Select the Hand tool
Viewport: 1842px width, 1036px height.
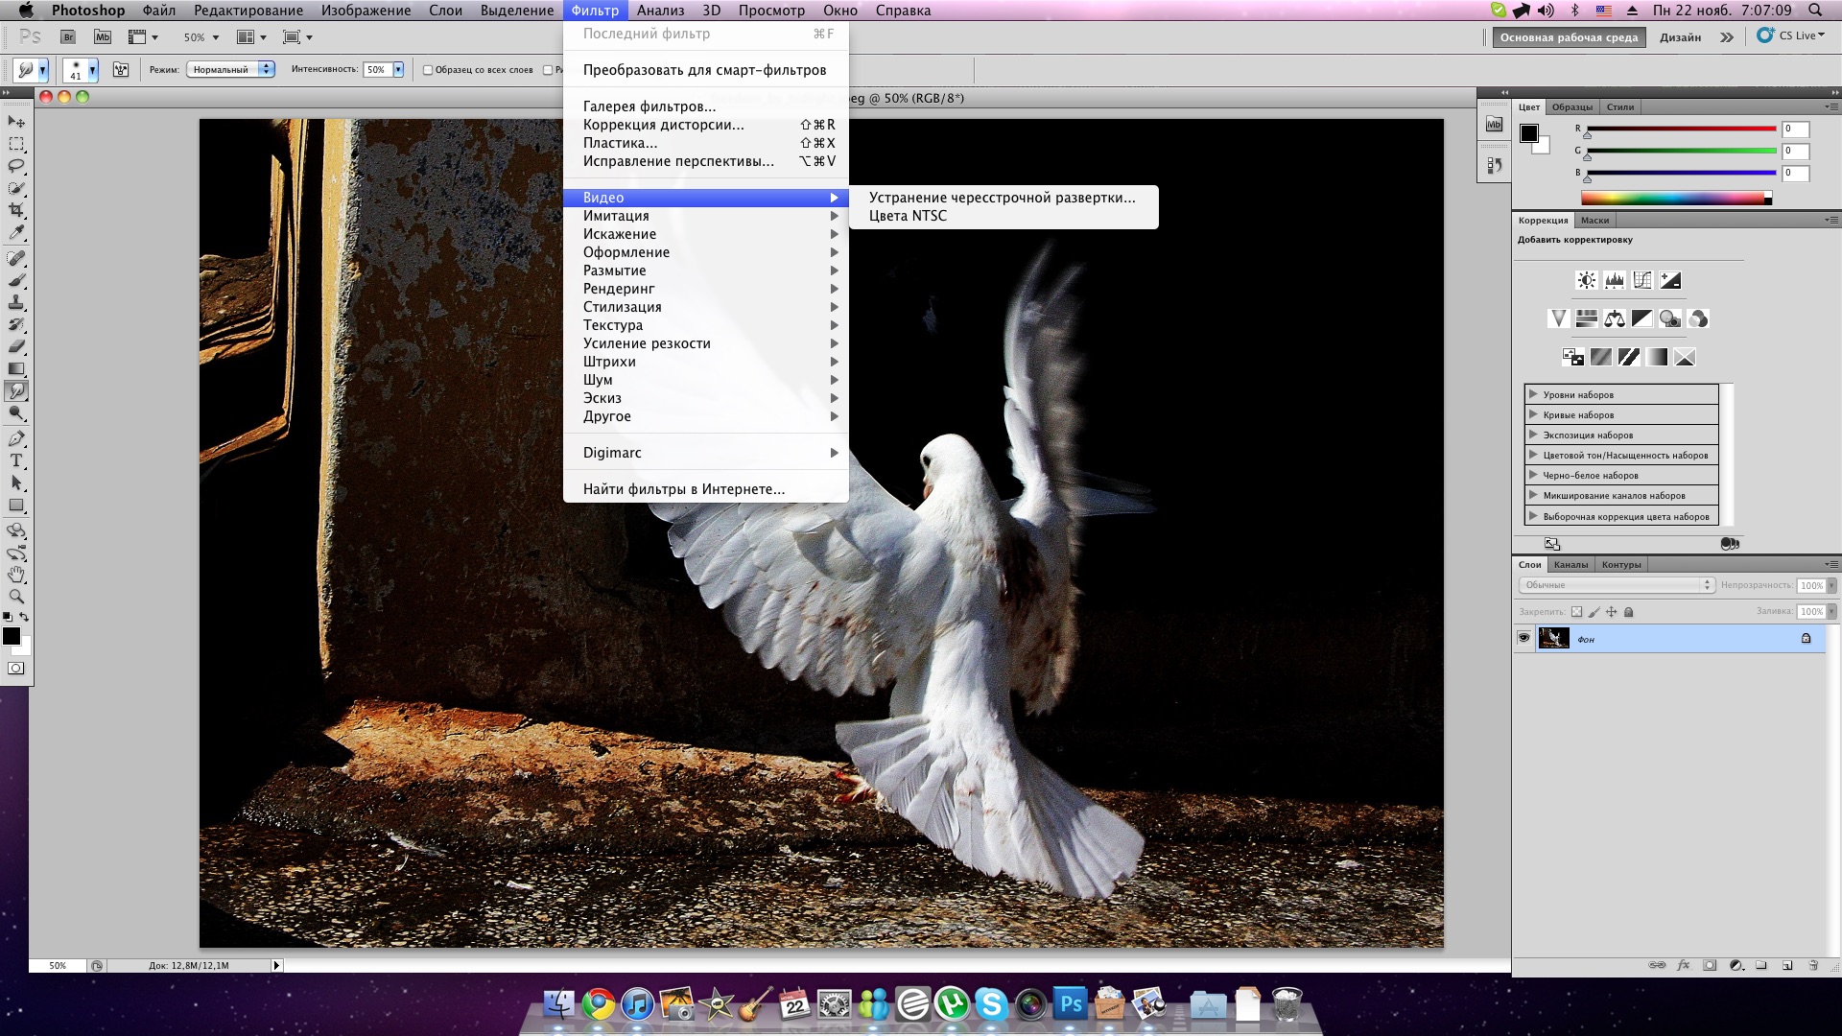[x=16, y=575]
